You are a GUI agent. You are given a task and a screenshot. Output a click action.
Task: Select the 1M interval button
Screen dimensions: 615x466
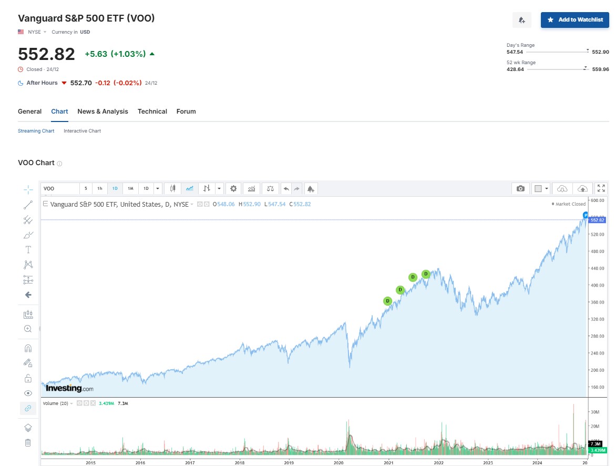pos(130,188)
